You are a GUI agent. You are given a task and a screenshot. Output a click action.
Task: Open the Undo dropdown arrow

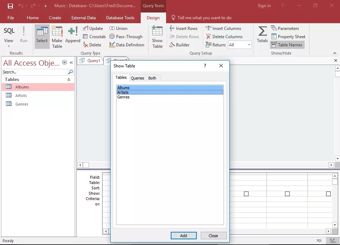tap(26, 6)
